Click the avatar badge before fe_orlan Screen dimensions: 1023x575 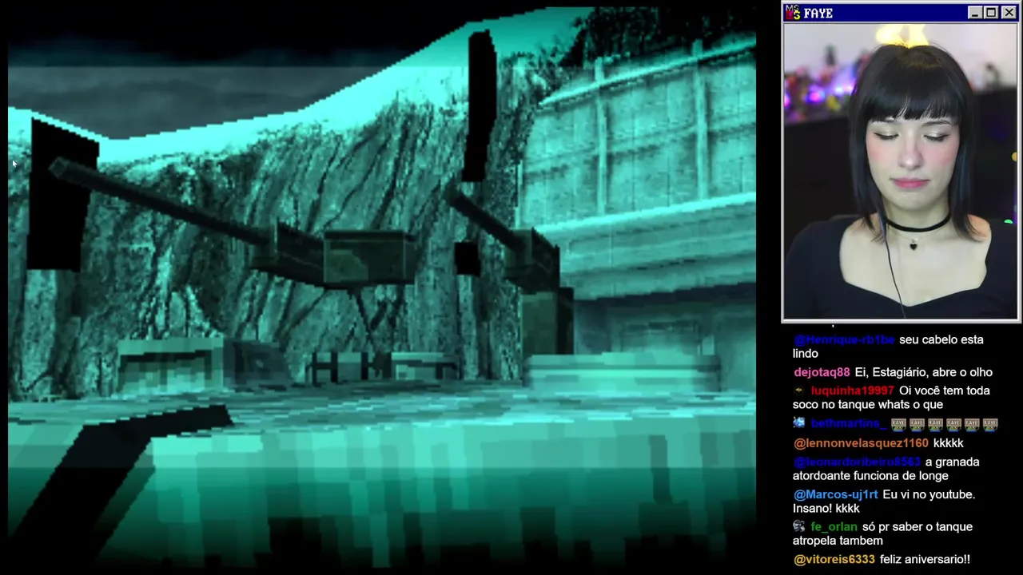tap(799, 526)
